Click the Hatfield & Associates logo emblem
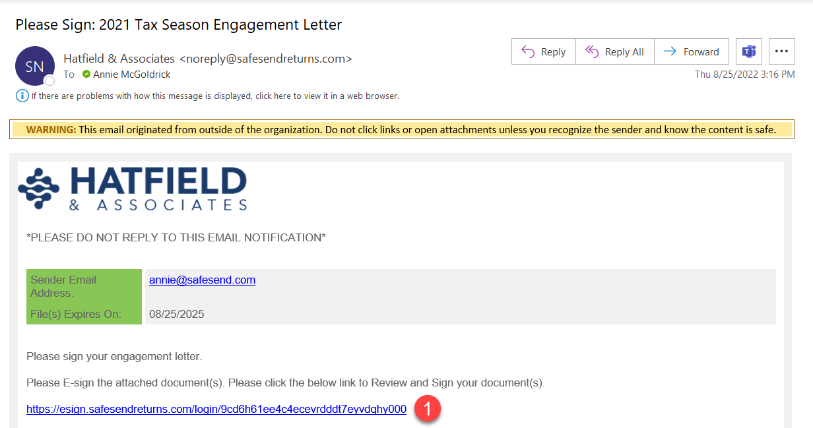The width and height of the screenshot is (813, 428). click(39, 189)
